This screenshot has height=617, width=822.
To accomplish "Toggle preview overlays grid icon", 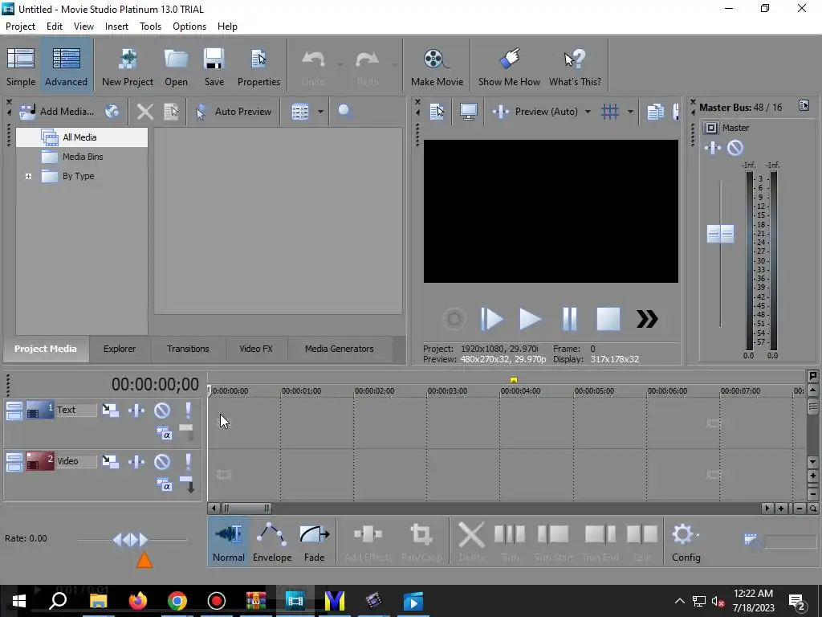I will point(610,111).
